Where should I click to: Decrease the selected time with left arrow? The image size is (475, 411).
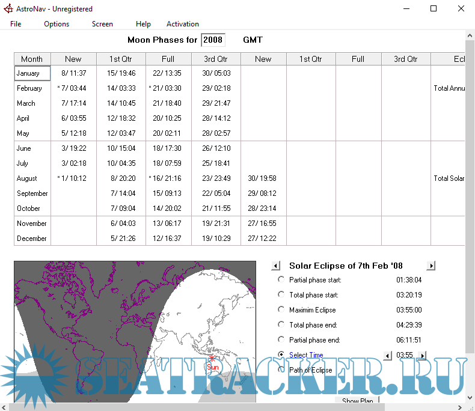point(388,356)
